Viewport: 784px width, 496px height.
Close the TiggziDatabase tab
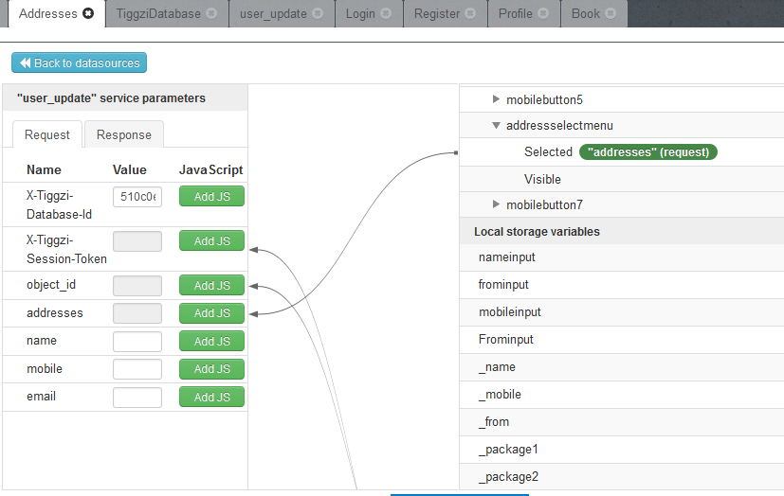(211, 14)
